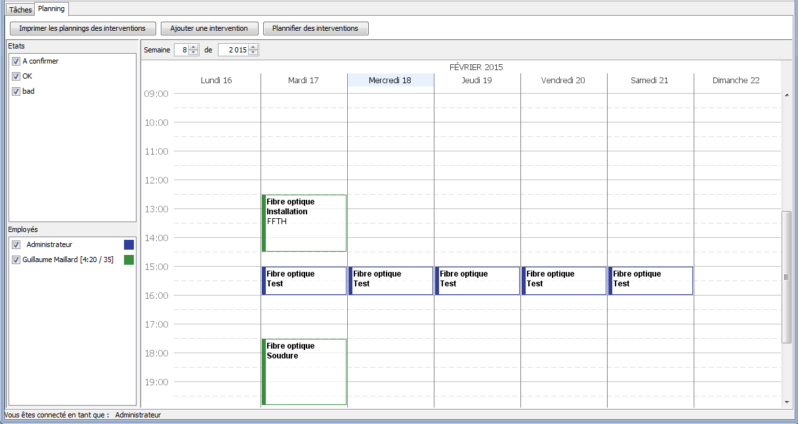798x424 pixels.
Task: Click the calendar scrollbar up arrow
Action: click(787, 96)
